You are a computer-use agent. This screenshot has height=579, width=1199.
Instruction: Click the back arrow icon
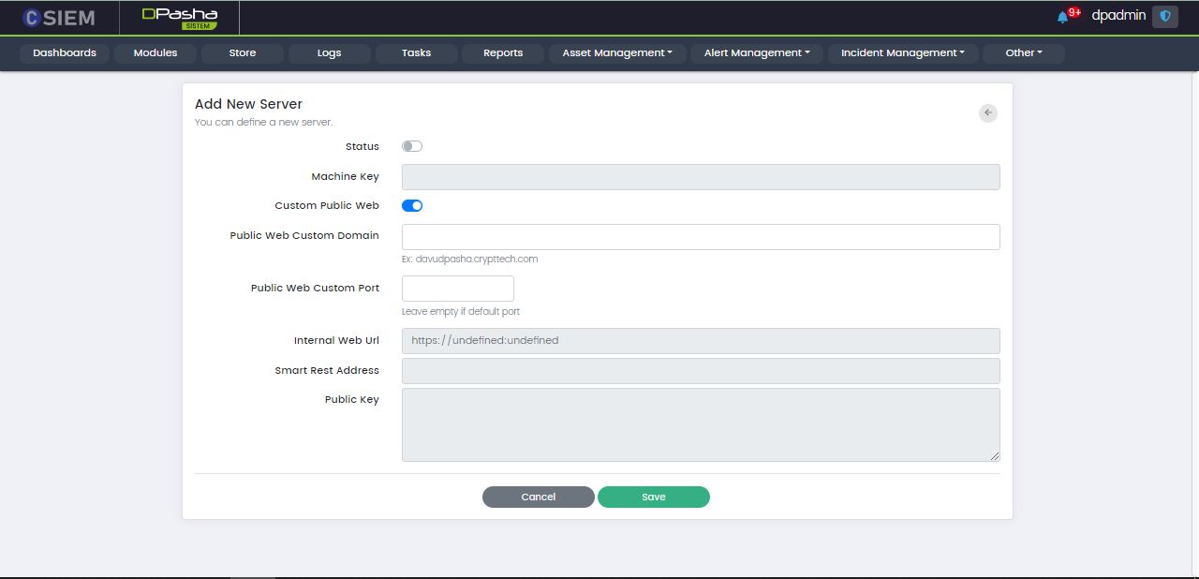pos(988,112)
